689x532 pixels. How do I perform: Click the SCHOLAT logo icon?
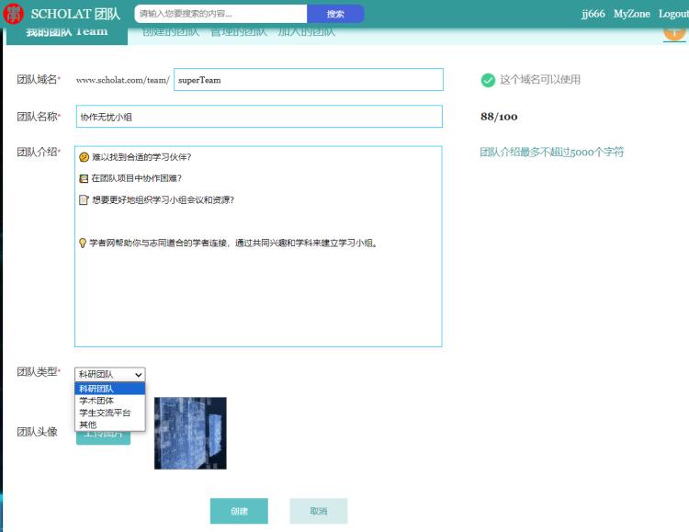(14, 14)
